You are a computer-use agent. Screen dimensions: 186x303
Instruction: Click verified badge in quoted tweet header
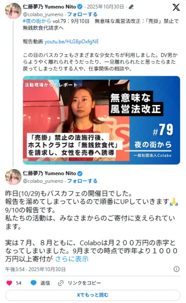click(80, 7)
